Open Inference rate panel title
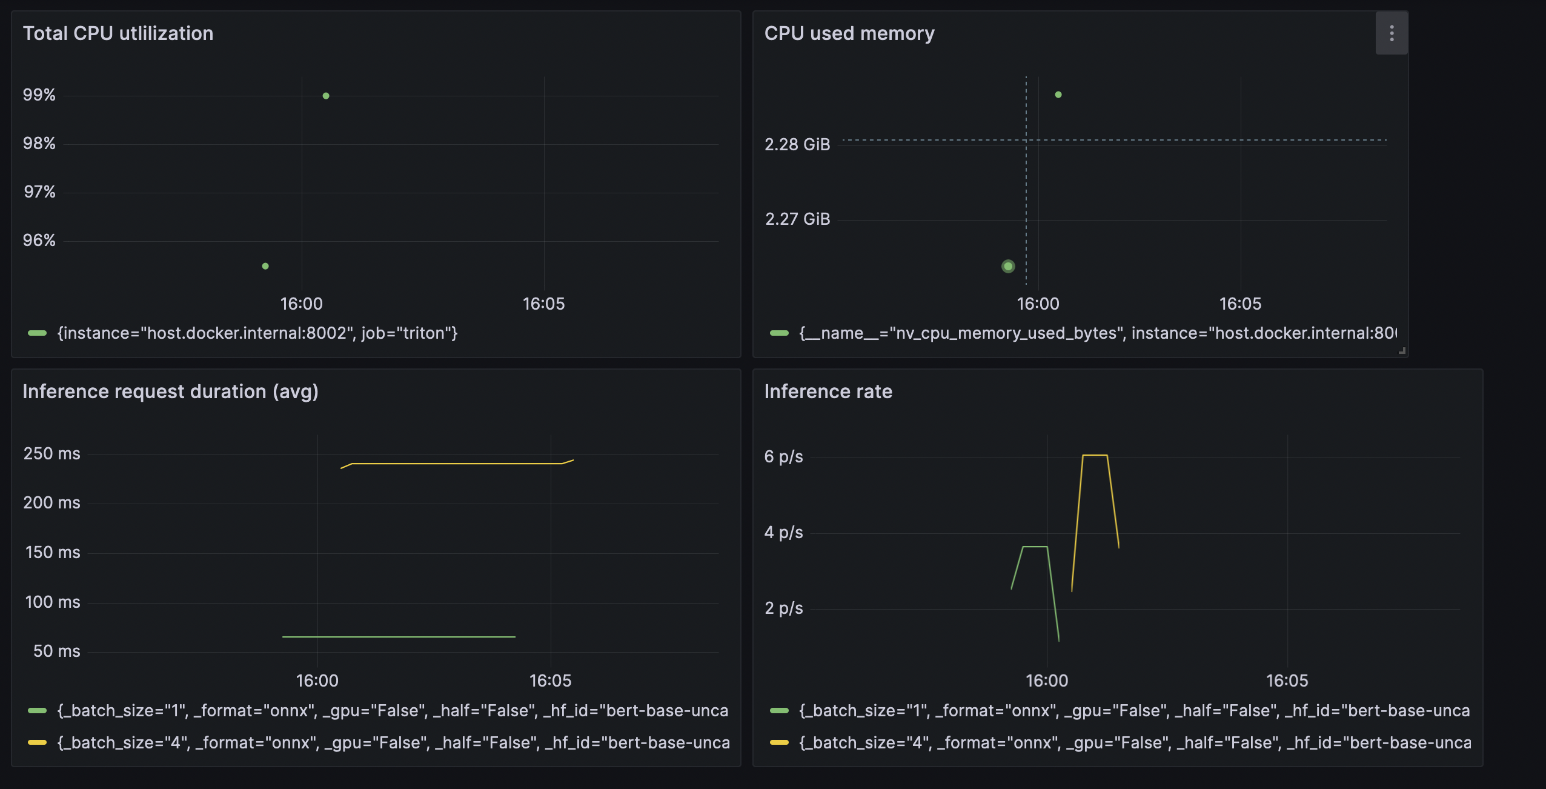The height and width of the screenshot is (789, 1546). (x=828, y=391)
